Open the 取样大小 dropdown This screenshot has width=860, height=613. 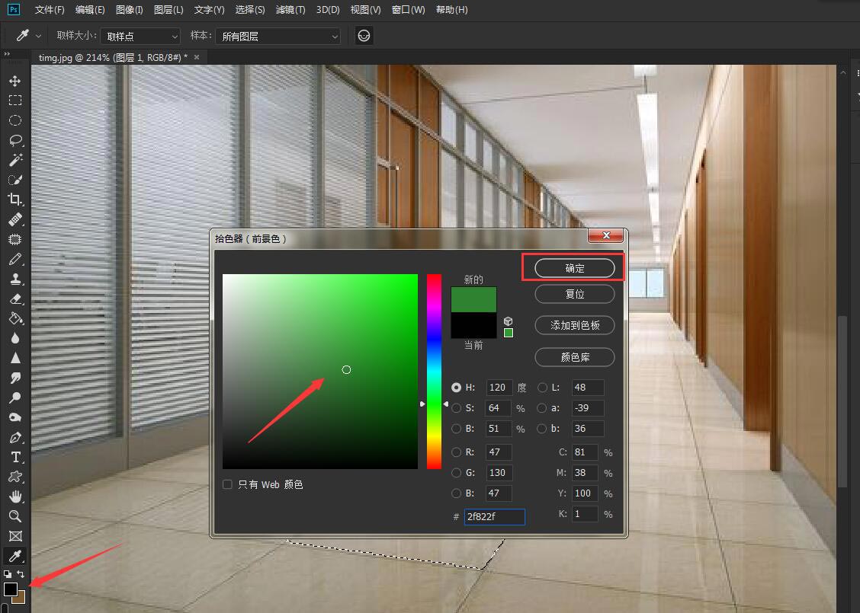point(142,36)
